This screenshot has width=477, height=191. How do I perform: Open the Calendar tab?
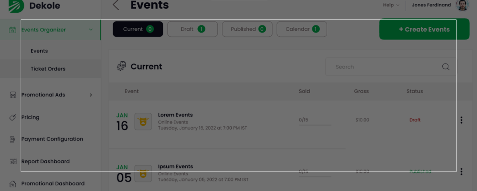coord(302,29)
